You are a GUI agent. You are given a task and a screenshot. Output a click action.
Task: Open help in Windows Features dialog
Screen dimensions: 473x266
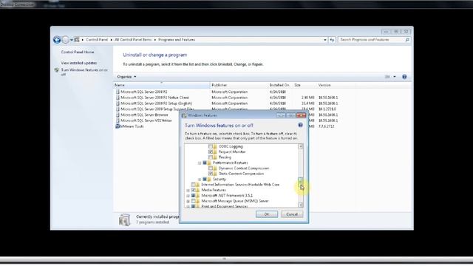pyautogui.click(x=300, y=125)
